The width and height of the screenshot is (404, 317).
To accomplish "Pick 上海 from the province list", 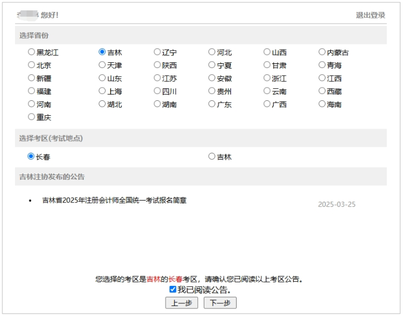I will coord(102,91).
